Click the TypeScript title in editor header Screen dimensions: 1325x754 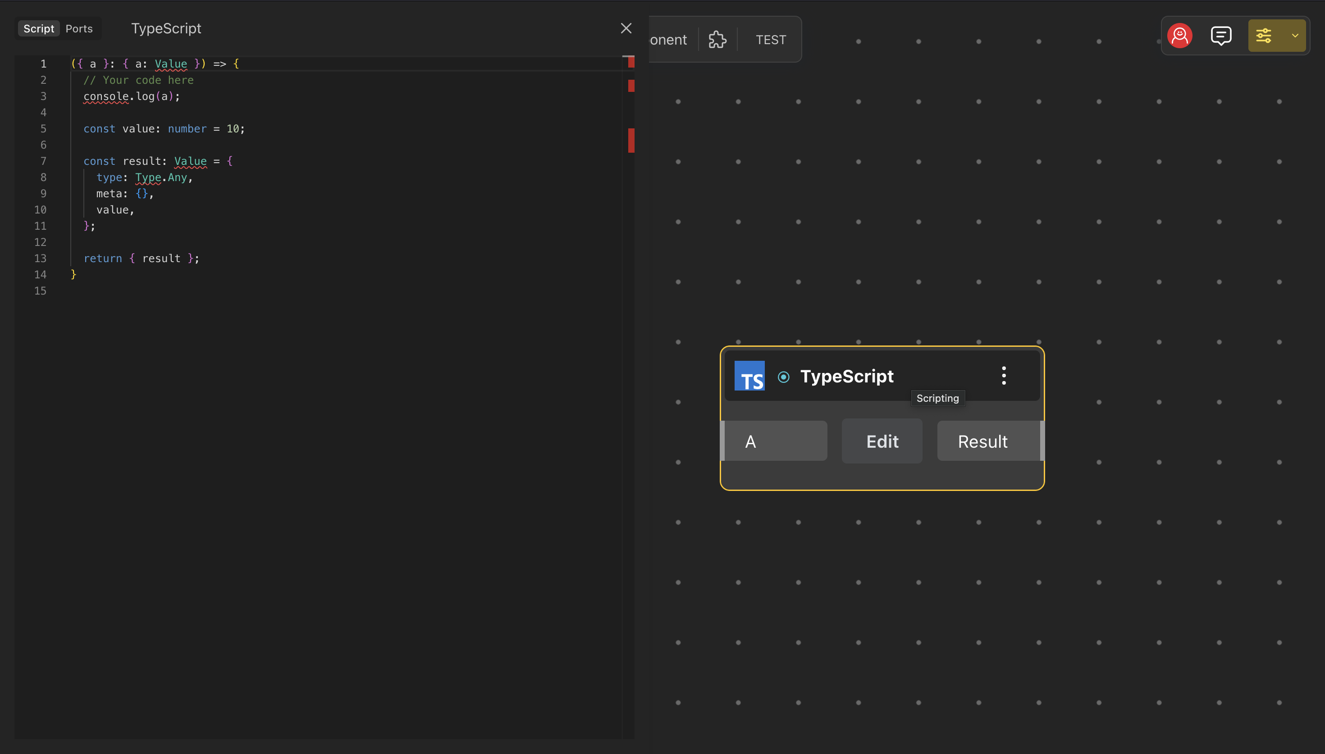tap(166, 28)
